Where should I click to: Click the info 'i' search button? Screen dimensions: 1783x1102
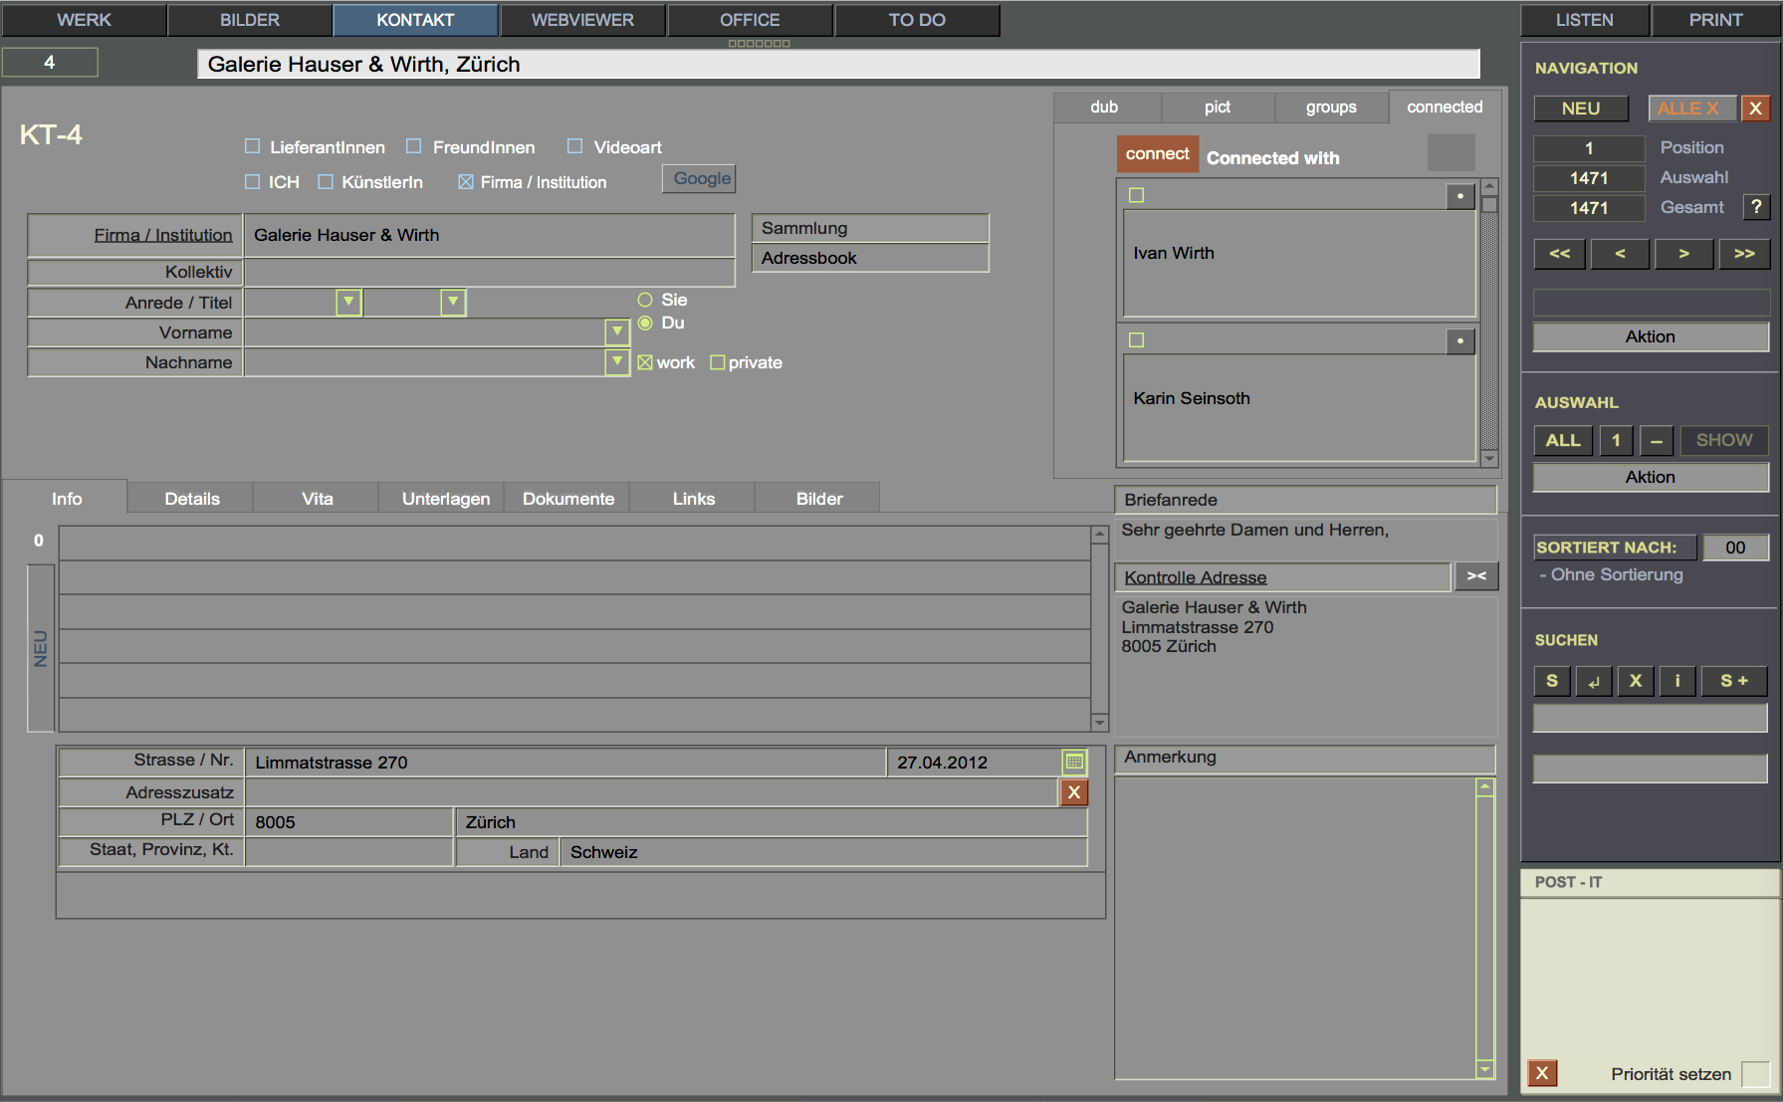pos(1677,681)
